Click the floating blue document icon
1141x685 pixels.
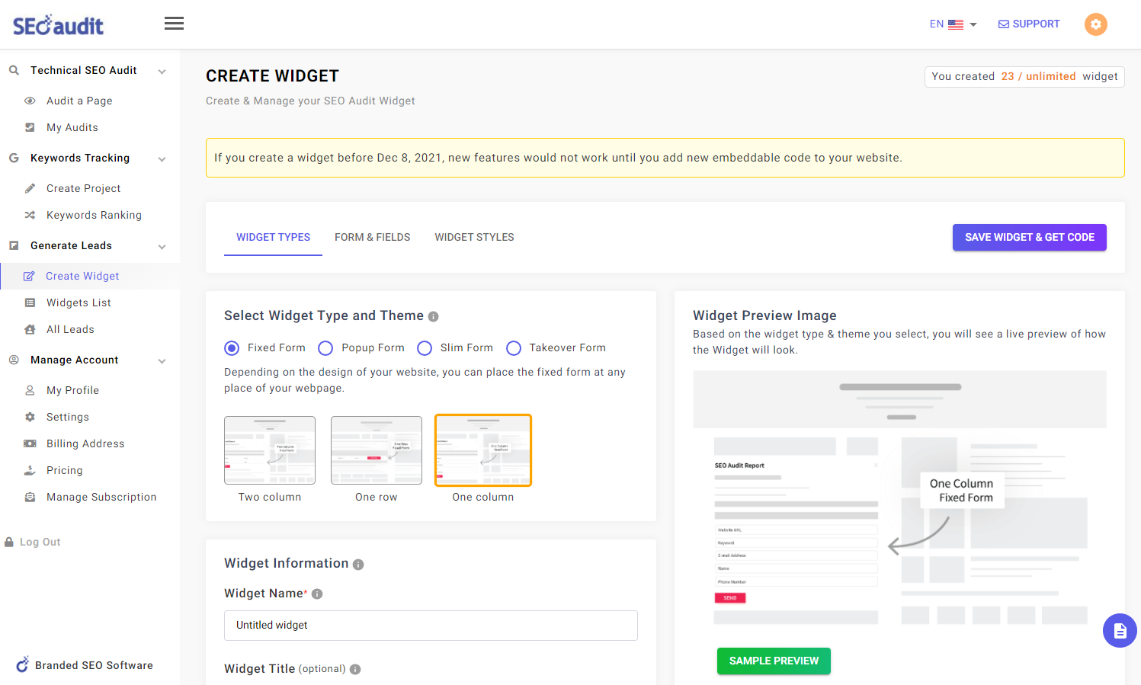[1119, 630]
